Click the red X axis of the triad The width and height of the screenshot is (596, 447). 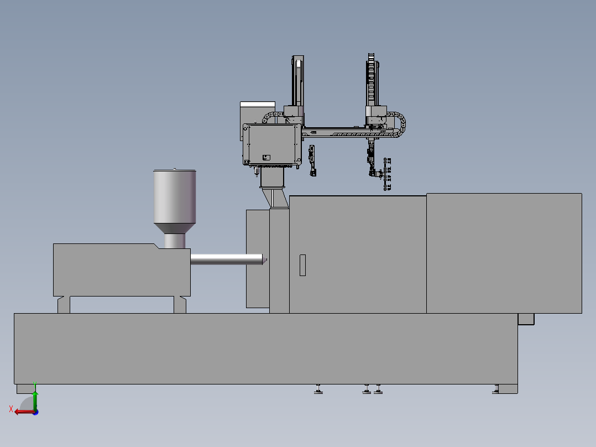[24, 412]
